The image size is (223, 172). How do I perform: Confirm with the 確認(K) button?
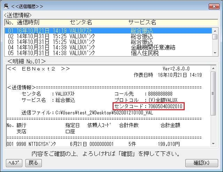click(201, 163)
